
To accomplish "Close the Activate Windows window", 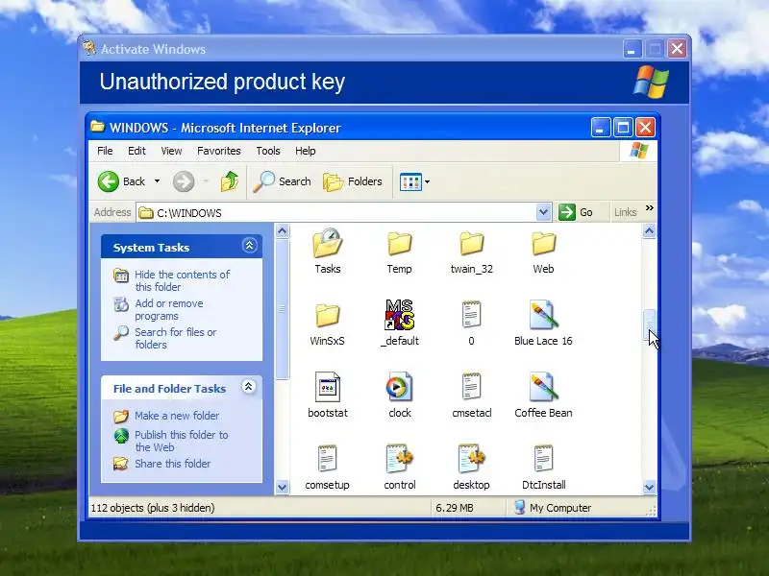I will (x=677, y=49).
